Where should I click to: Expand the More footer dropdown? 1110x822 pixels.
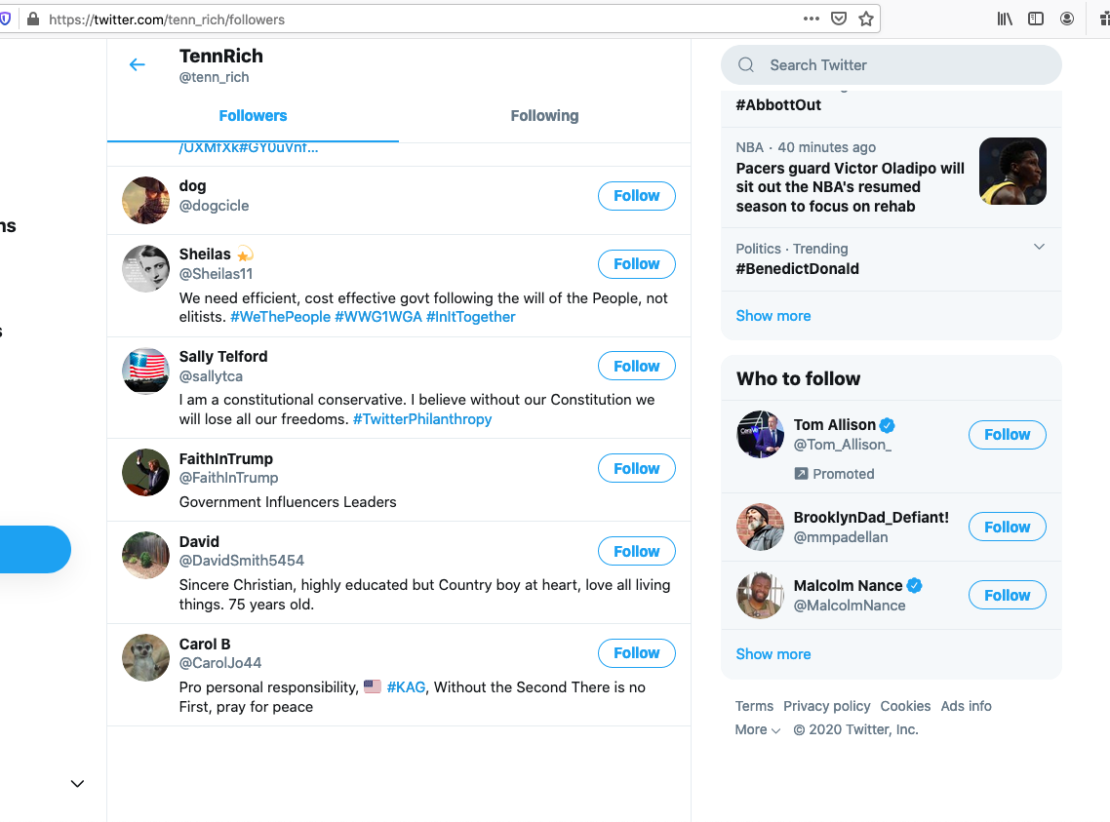pyautogui.click(x=758, y=730)
